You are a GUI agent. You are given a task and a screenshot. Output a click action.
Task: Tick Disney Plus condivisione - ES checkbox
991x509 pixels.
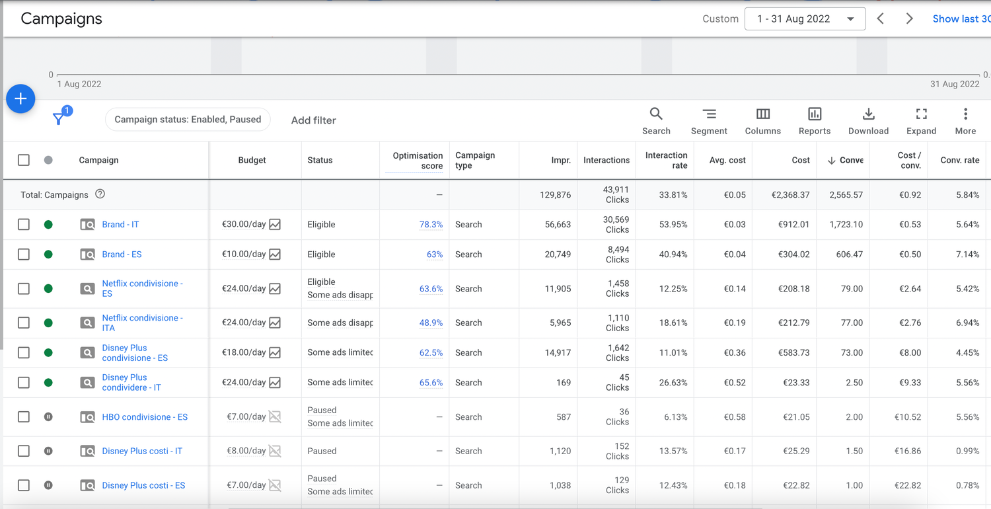coord(24,353)
